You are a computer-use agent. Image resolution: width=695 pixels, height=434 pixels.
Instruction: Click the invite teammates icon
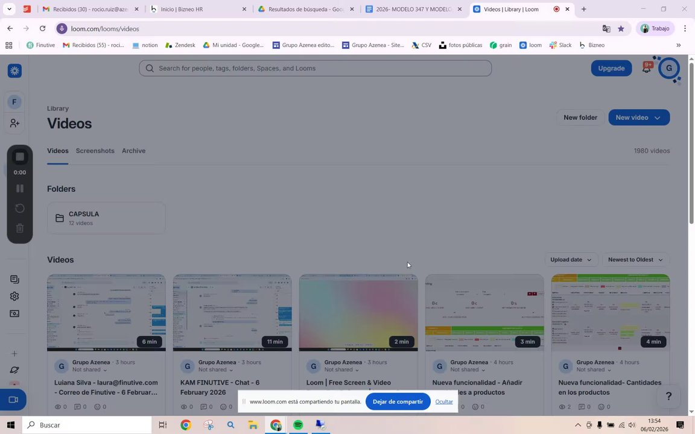click(x=14, y=123)
